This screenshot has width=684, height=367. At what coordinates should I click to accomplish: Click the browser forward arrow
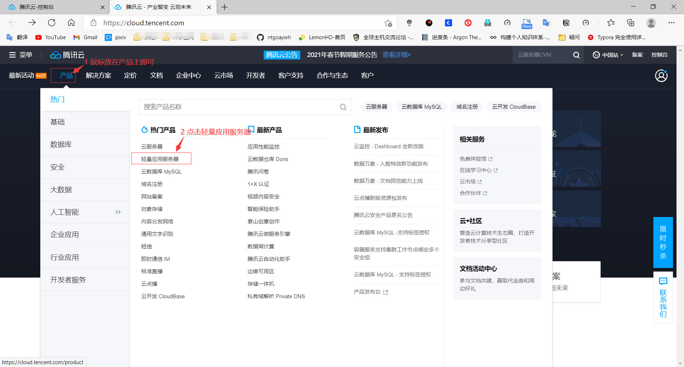point(32,23)
